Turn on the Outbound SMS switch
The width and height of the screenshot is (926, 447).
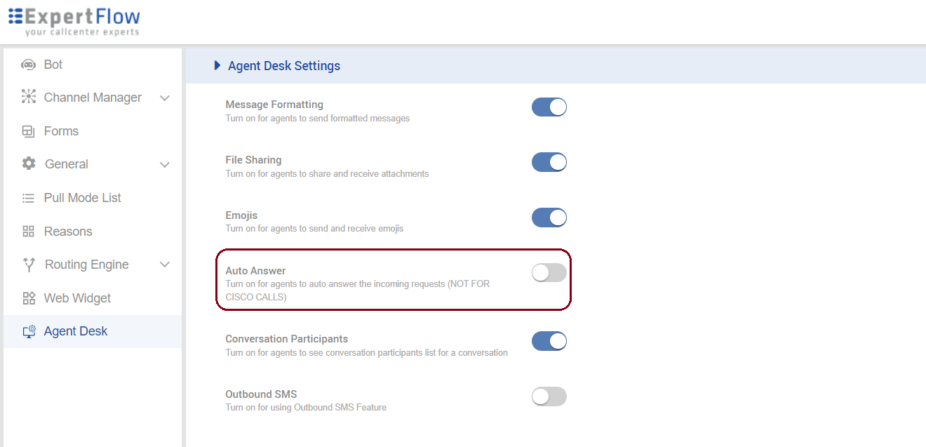pyautogui.click(x=549, y=396)
